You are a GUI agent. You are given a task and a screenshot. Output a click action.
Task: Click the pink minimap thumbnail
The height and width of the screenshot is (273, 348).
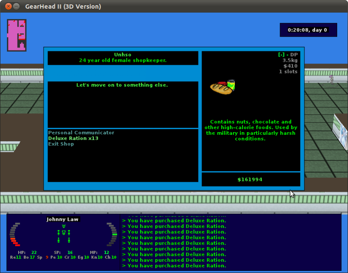point(17,35)
